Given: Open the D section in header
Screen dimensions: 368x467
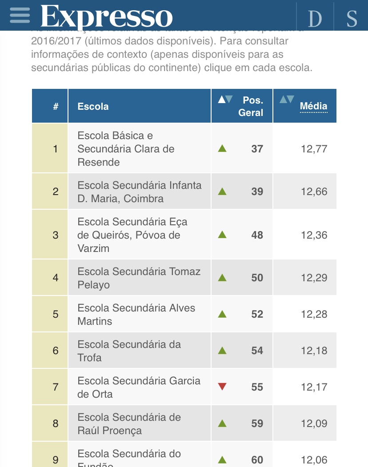Looking at the screenshot, I should (315, 19).
